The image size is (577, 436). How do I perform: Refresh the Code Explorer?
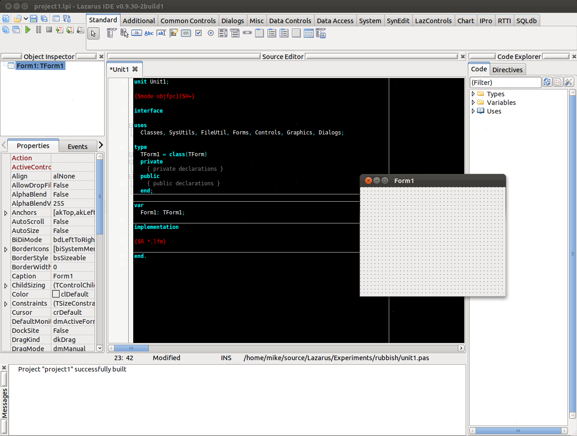tap(547, 82)
